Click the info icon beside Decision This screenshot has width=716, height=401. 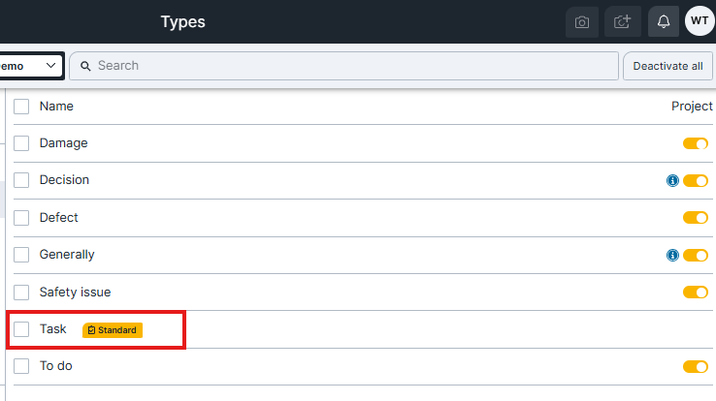tap(672, 181)
